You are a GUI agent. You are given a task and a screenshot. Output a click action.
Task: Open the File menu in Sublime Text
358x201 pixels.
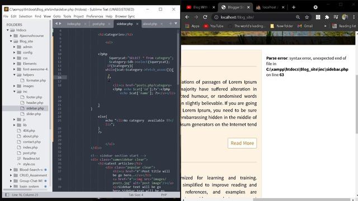pyautogui.click(x=6, y=16)
